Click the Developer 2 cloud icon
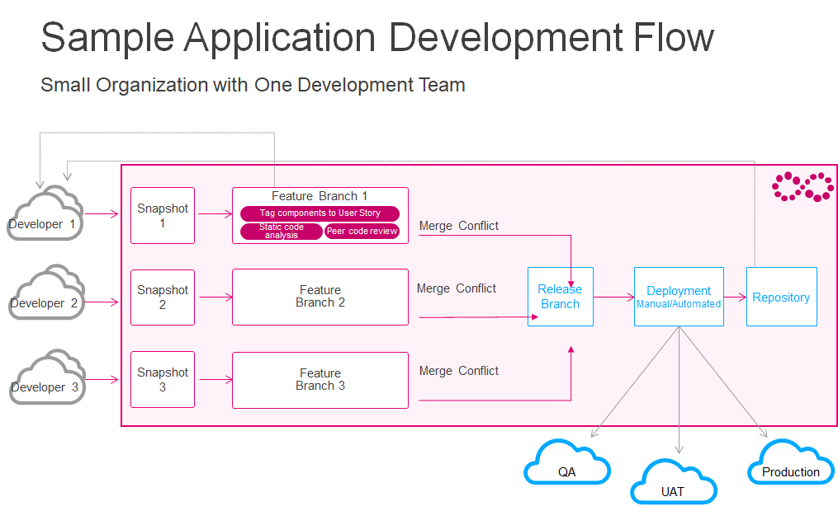This screenshot has height=506, width=838. [x=47, y=293]
